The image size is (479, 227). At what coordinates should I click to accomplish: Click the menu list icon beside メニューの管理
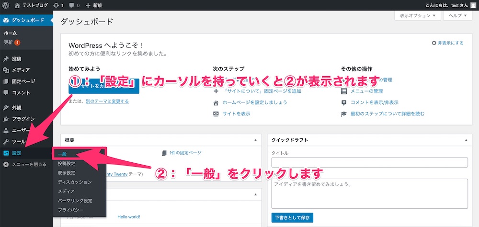344,91
